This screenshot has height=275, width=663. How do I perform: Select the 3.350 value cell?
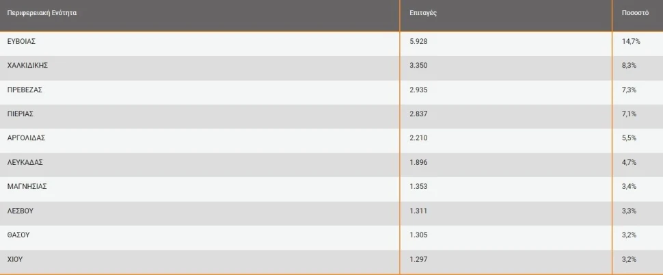419,66
